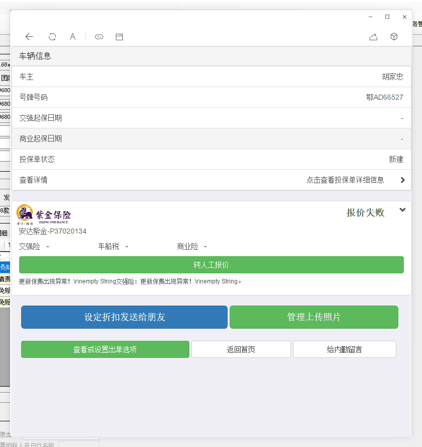Screen dimensions: 422x447
Task: Click the cube icon at top right
Action: 394,37
